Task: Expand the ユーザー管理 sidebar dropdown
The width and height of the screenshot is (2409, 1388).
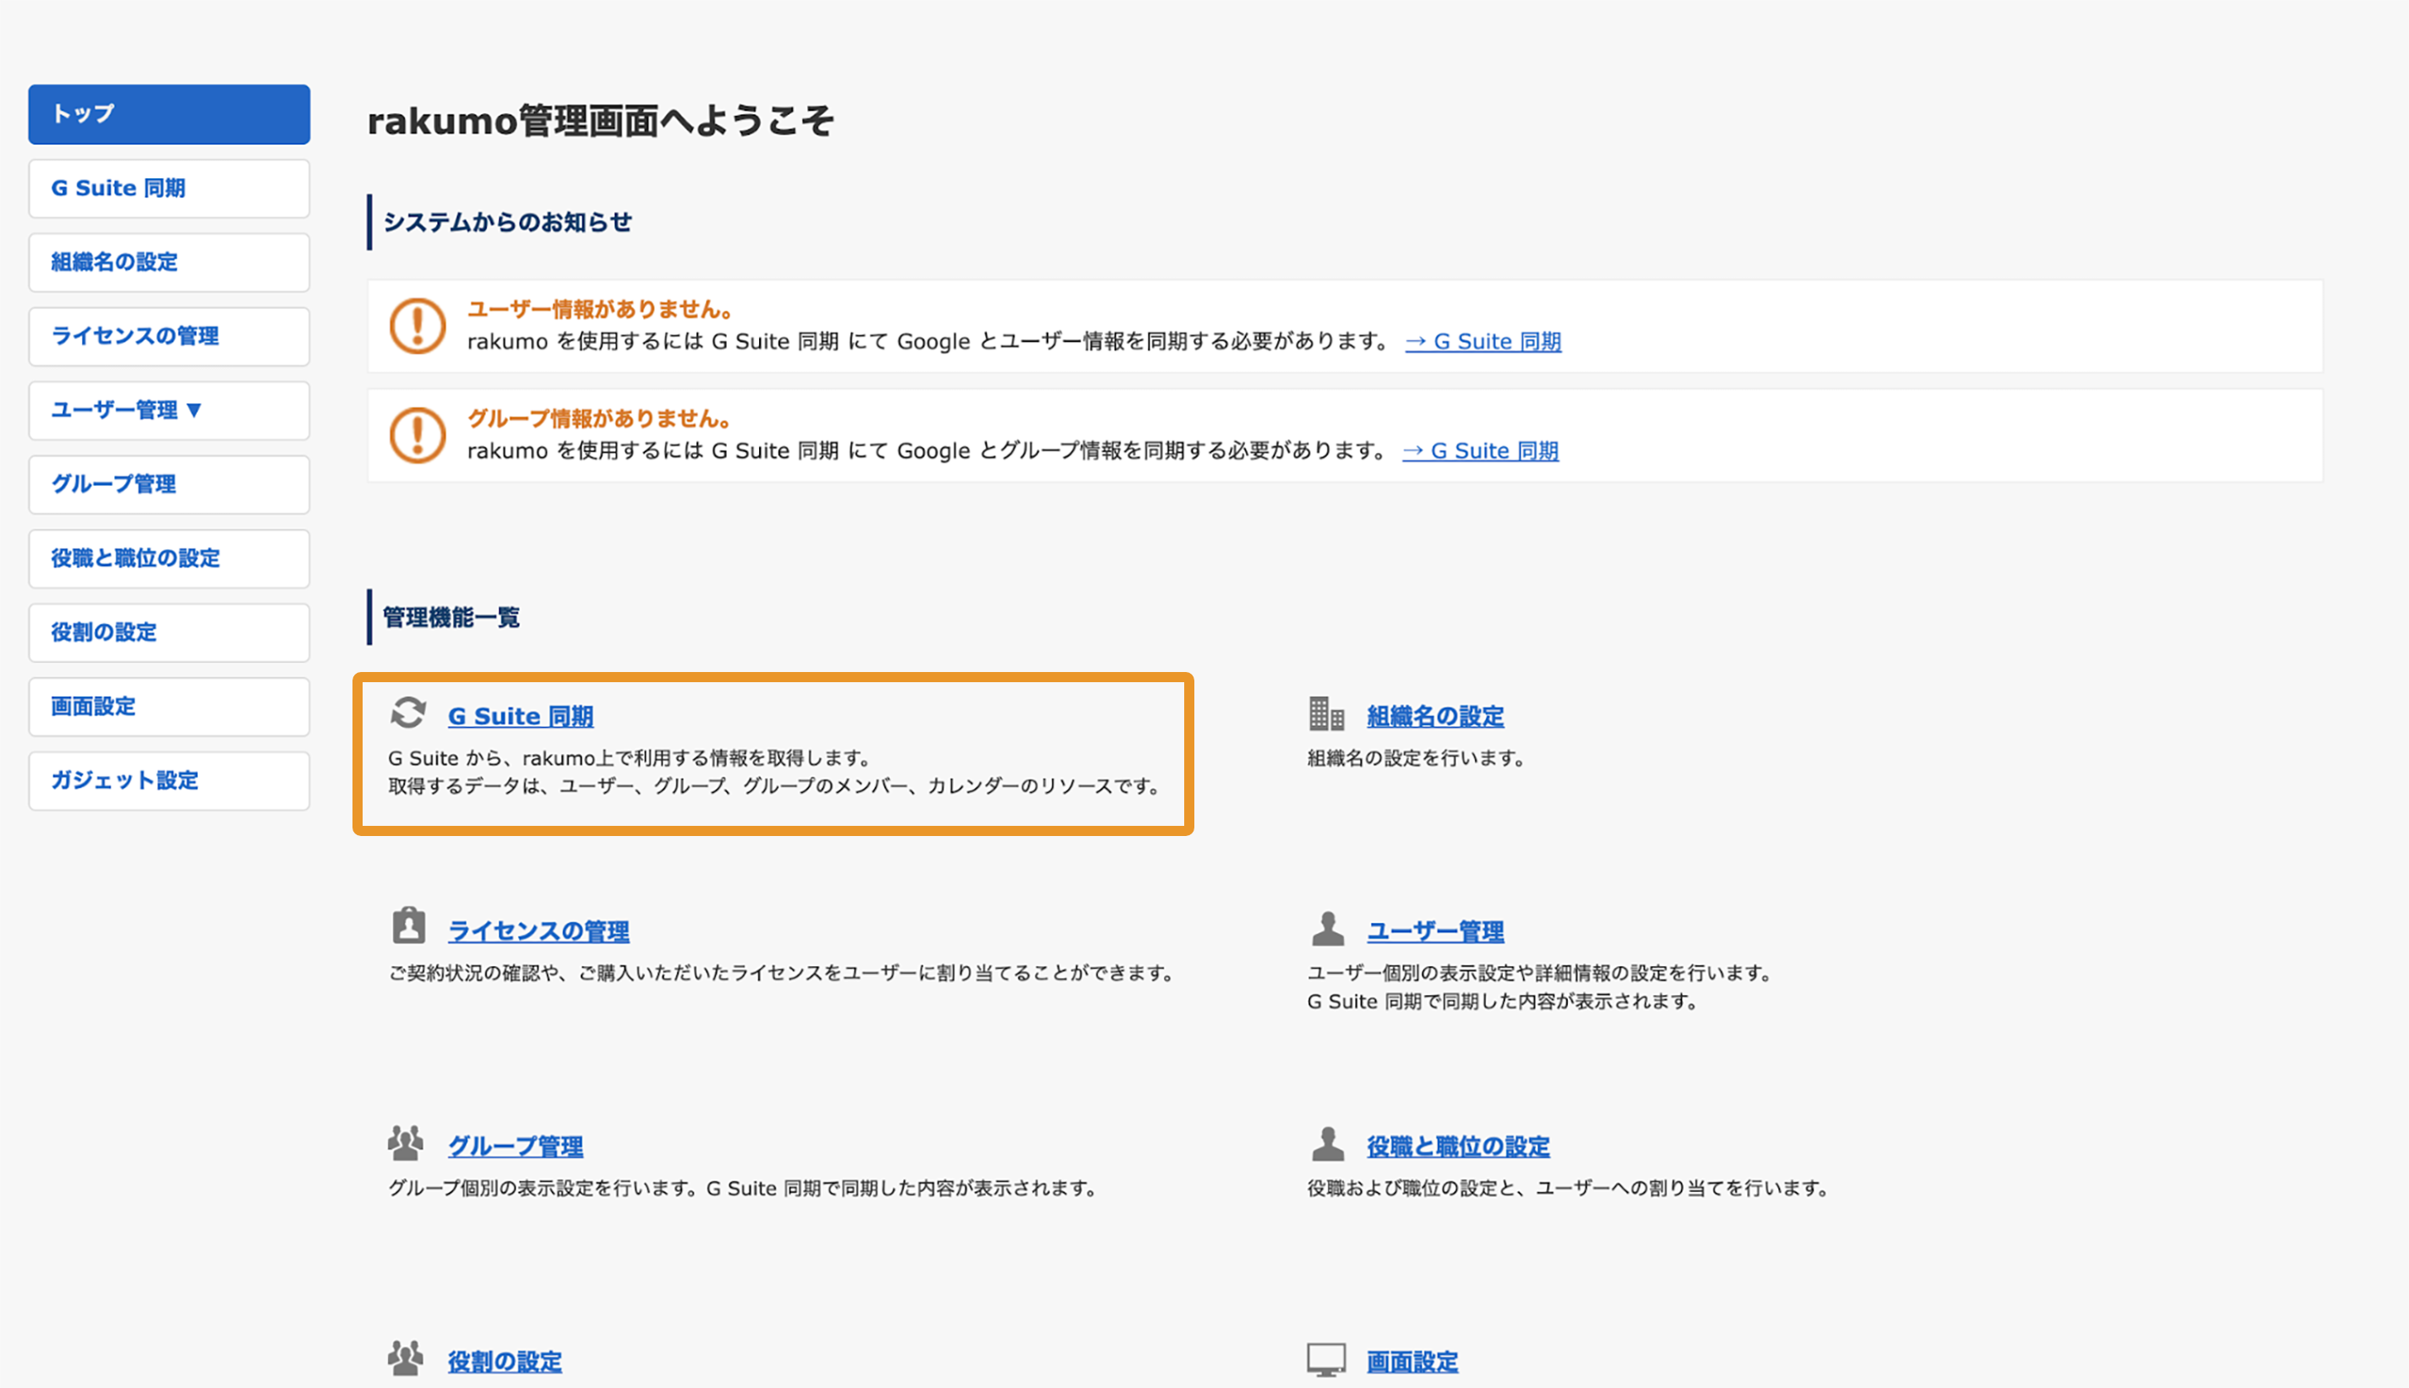Action: (169, 411)
